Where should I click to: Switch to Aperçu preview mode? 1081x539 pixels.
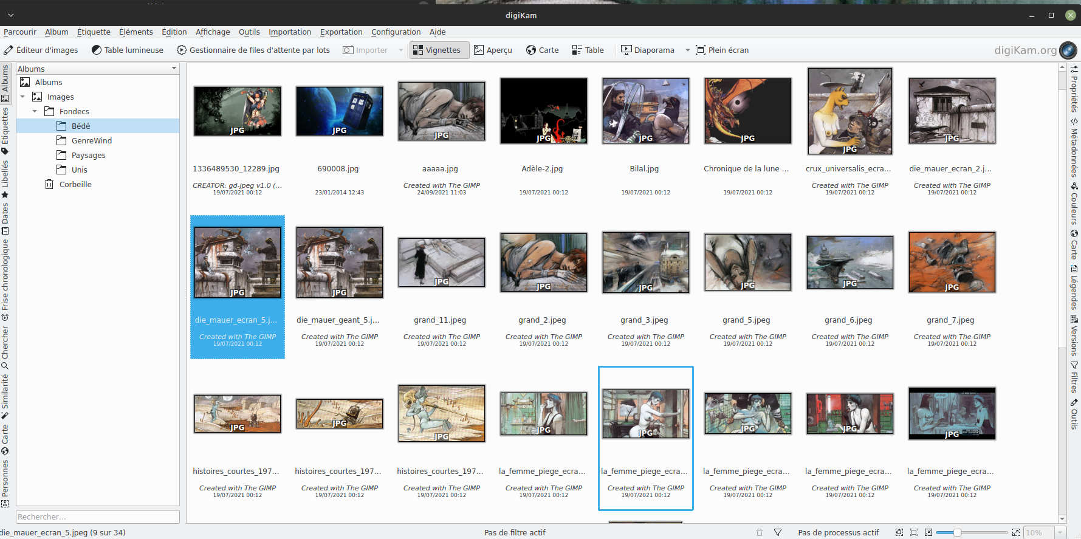(x=493, y=50)
